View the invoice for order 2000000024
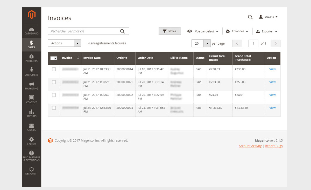311x190 pixels. [x=272, y=108]
